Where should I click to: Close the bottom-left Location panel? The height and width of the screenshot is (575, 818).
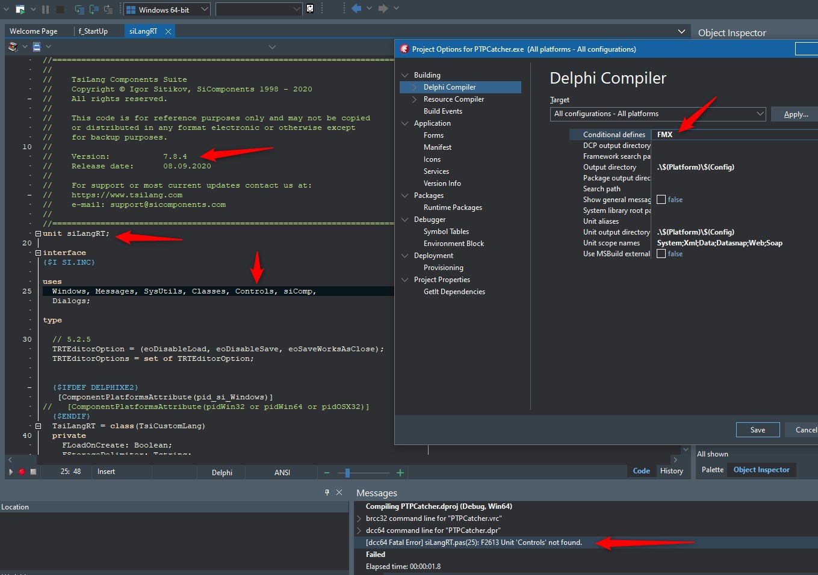tap(339, 492)
